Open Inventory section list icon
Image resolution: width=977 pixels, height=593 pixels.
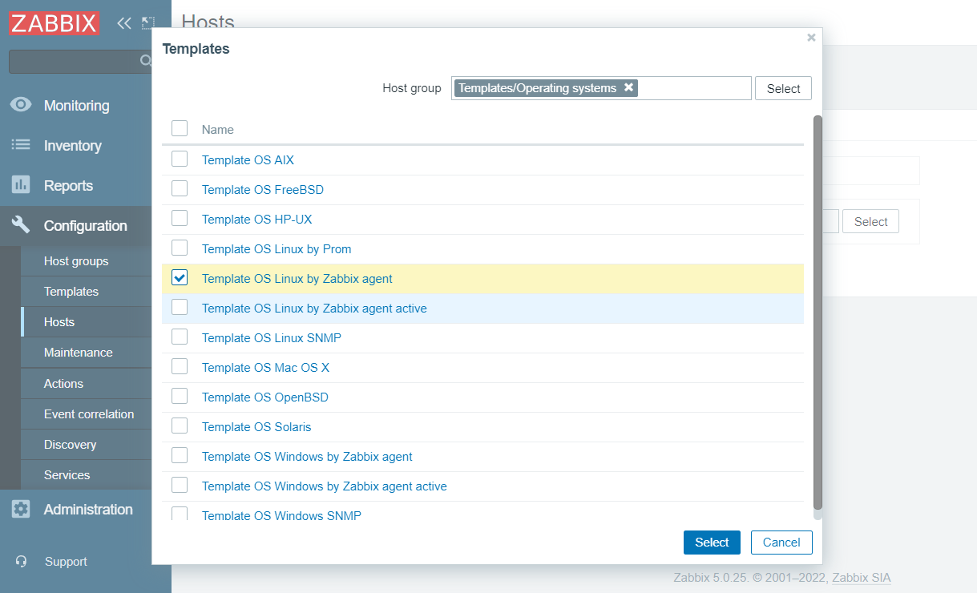coord(21,145)
